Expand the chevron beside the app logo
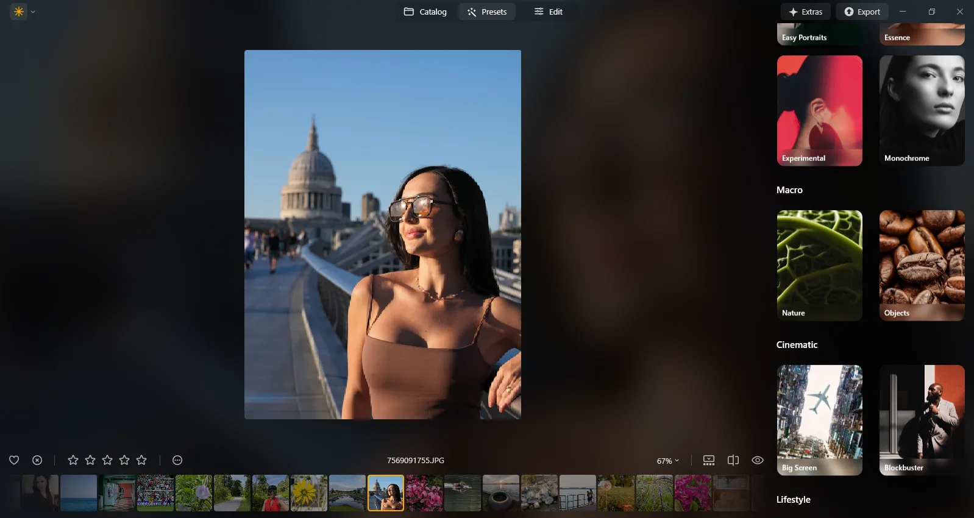The width and height of the screenshot is (974, 518). (x=33, y=12)
